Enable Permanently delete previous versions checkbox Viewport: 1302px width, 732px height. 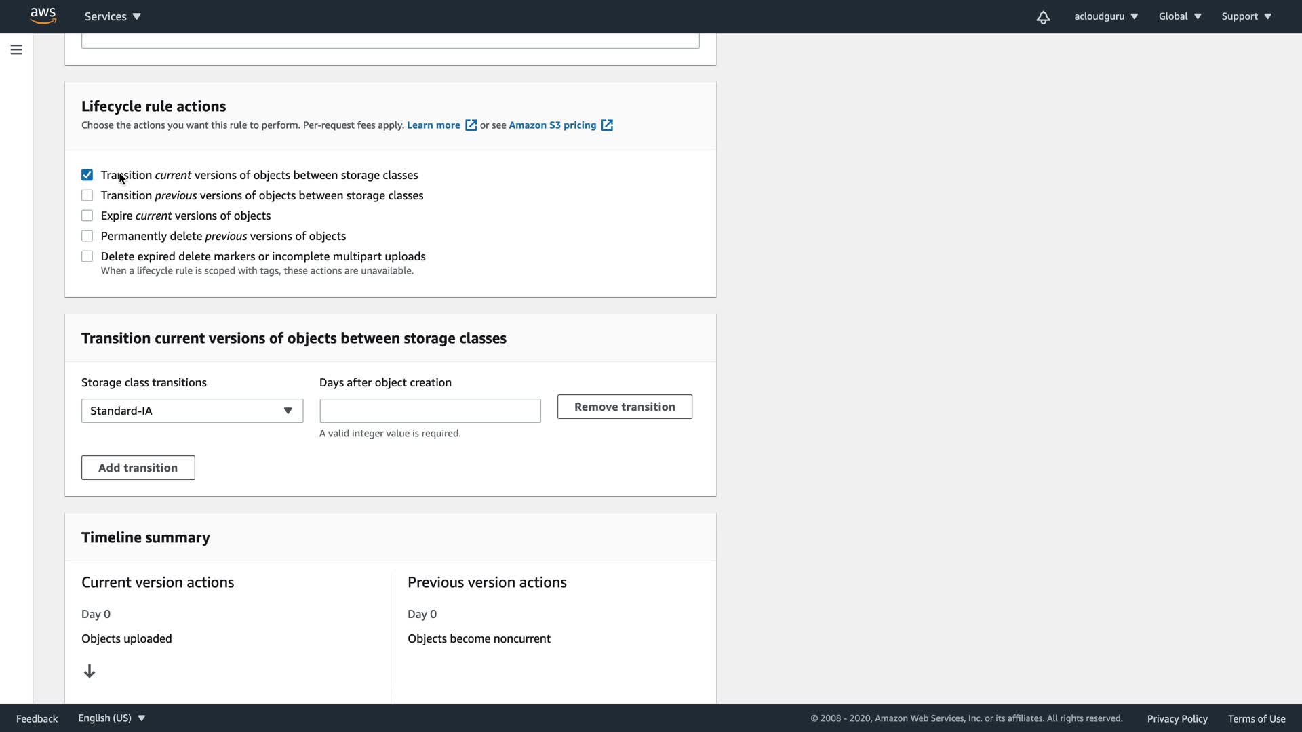pos(87,236)
